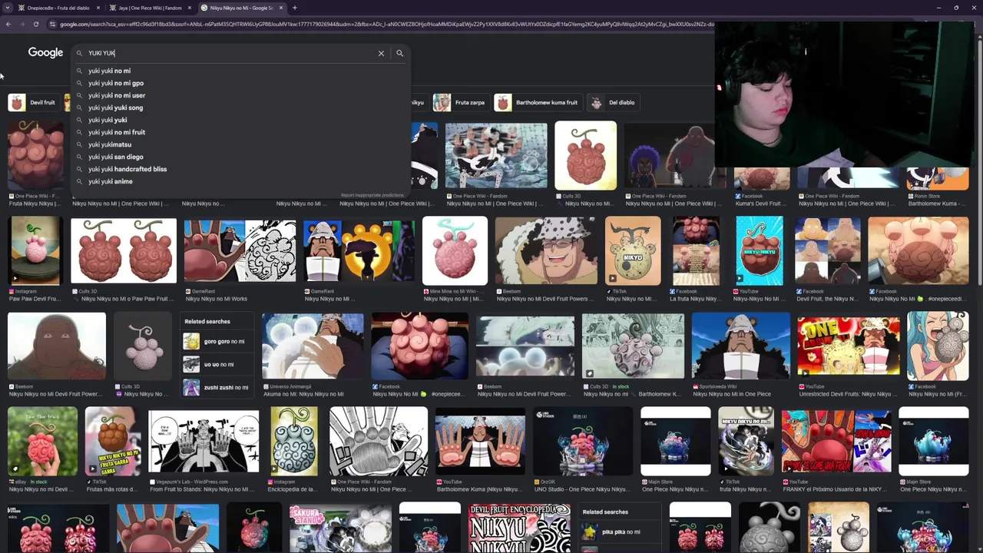Switch to Jaya One Piece Wiki Fandom tab
The height and width of the screenshot is (553, 983).
151,8
